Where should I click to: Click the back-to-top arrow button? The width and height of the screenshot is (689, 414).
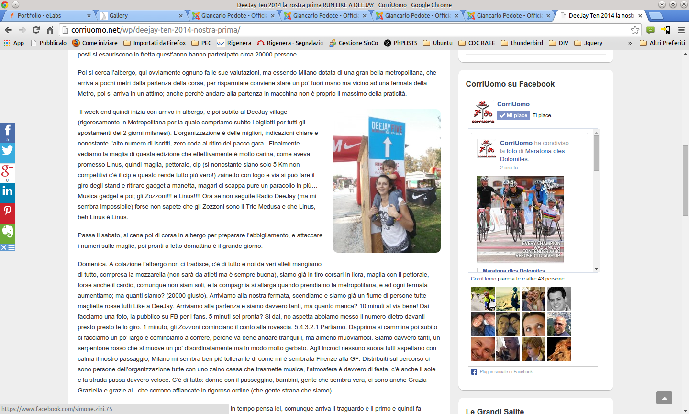click(664, 398)
